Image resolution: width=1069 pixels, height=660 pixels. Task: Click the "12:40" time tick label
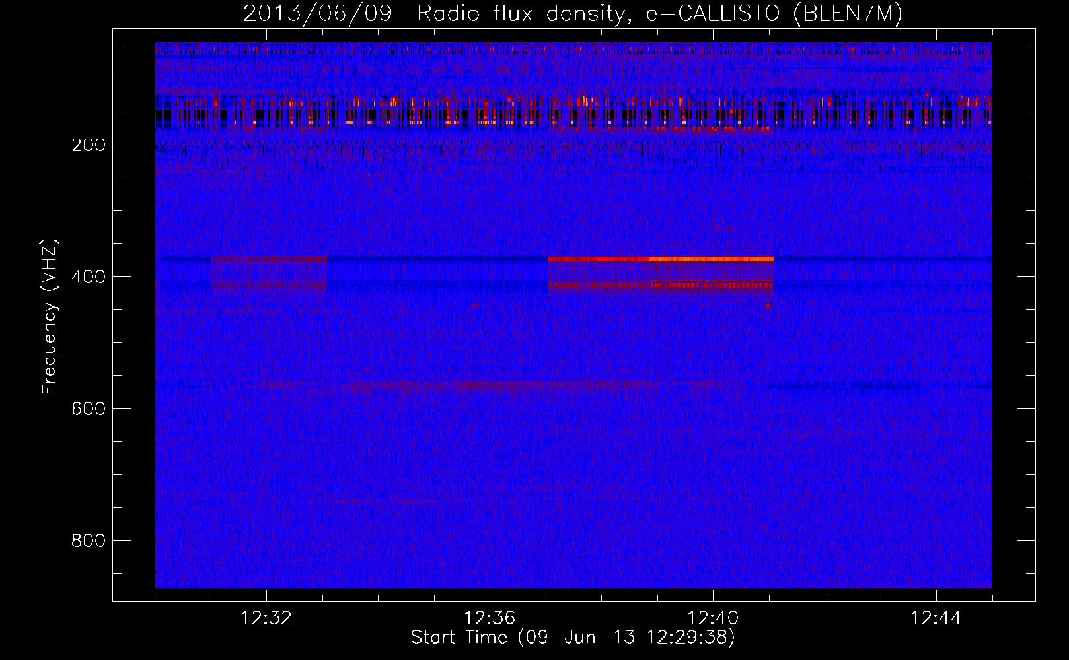[713, 618]
